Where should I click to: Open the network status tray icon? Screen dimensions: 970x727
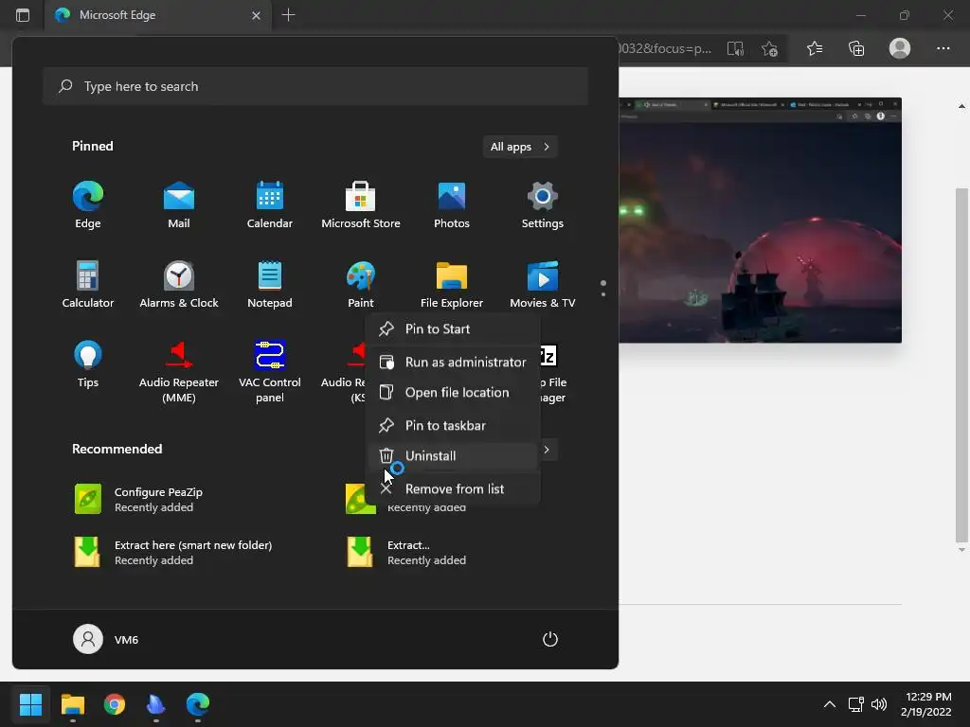855,704
